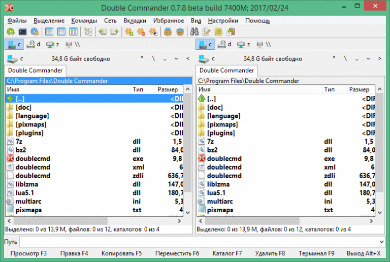The image size is (390, 262).
Task: Click the binoculars search icon
Action: click(194, 32)
